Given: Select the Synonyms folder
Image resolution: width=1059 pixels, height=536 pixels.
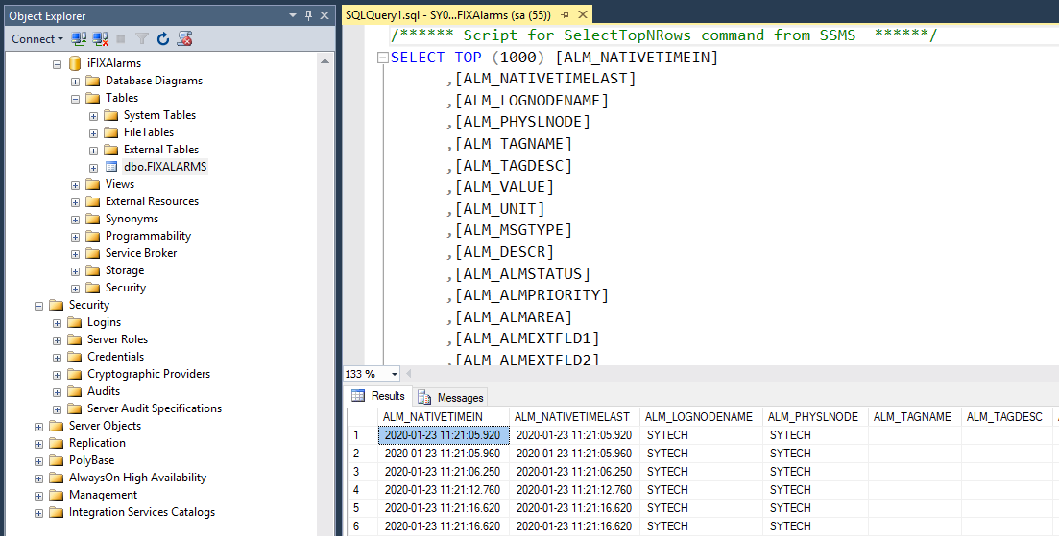Looking at the screenshot, I should coord(132,219).
